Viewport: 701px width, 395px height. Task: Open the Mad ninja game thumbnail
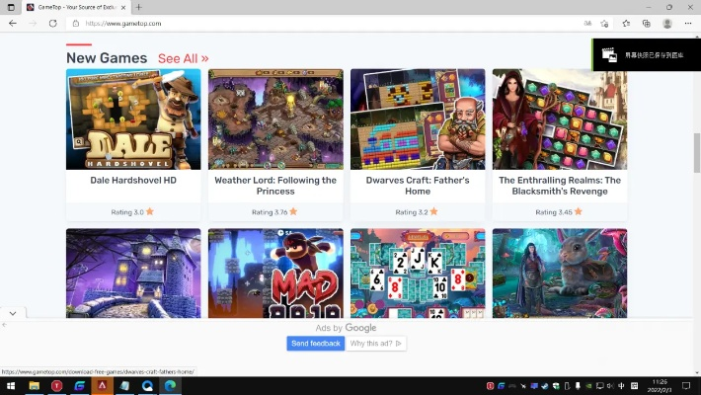[x=275, y=274]
